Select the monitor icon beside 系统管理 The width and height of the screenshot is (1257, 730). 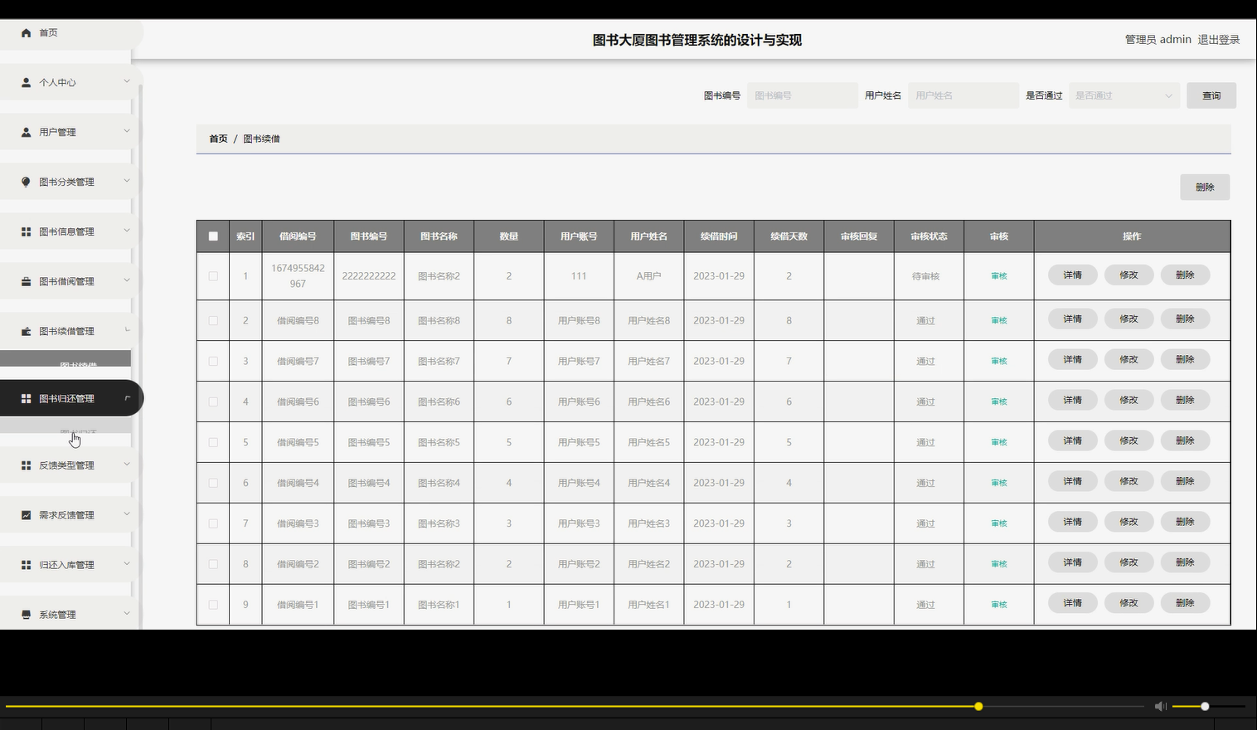coord(24,614)
